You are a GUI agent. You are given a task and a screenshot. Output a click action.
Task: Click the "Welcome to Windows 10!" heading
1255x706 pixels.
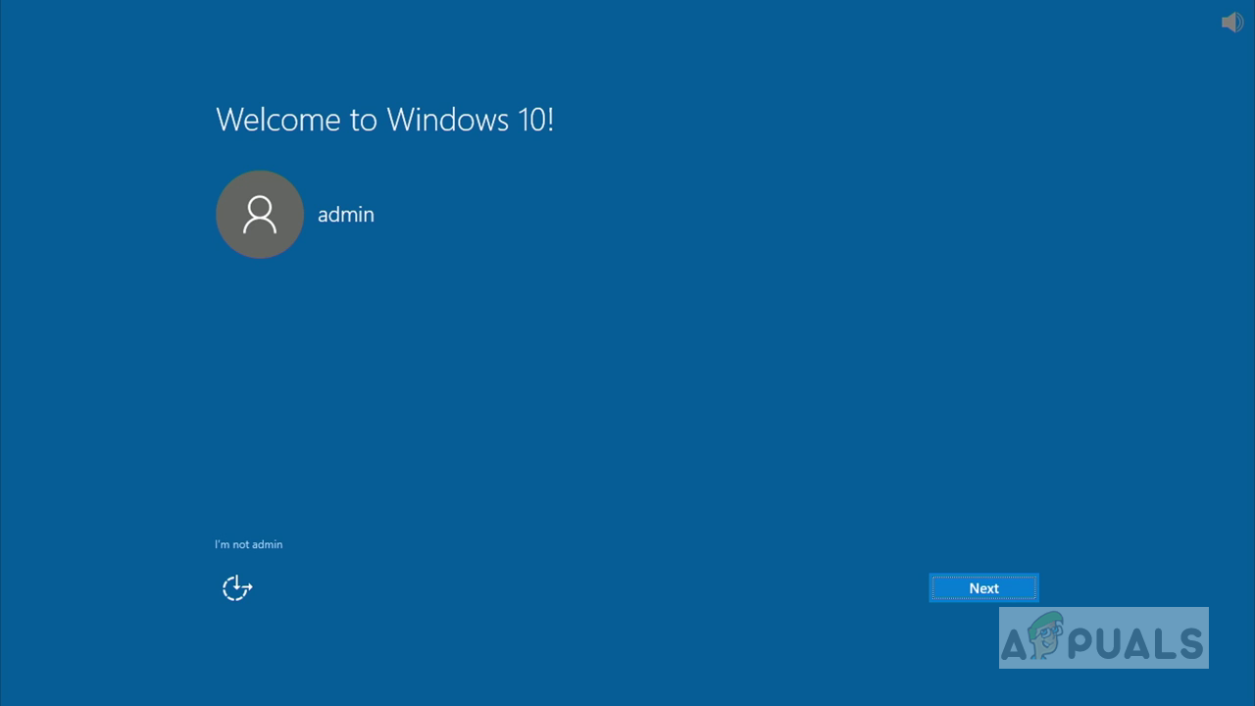[385, 120]
